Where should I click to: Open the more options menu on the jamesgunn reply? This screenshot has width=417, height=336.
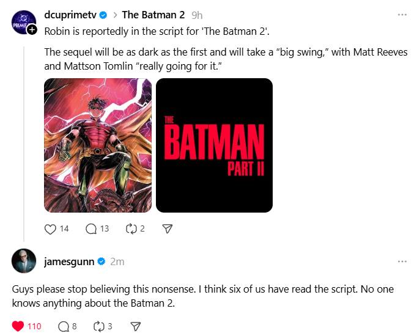coord(402,261)
